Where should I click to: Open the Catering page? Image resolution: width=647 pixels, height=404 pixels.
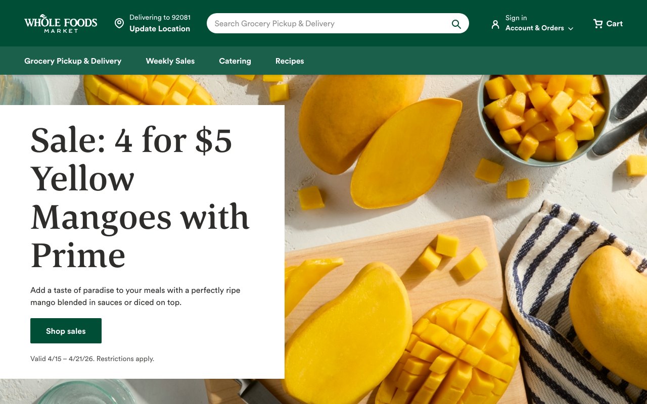tap(235, 61)
